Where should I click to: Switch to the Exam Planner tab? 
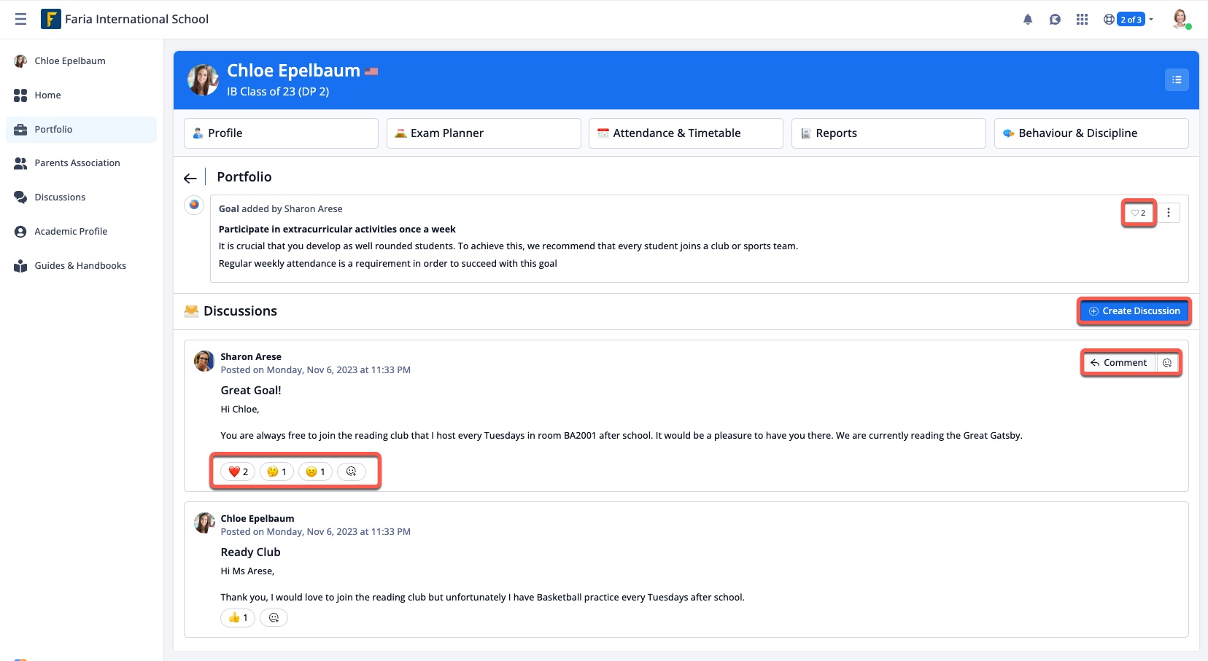point(483,133)
